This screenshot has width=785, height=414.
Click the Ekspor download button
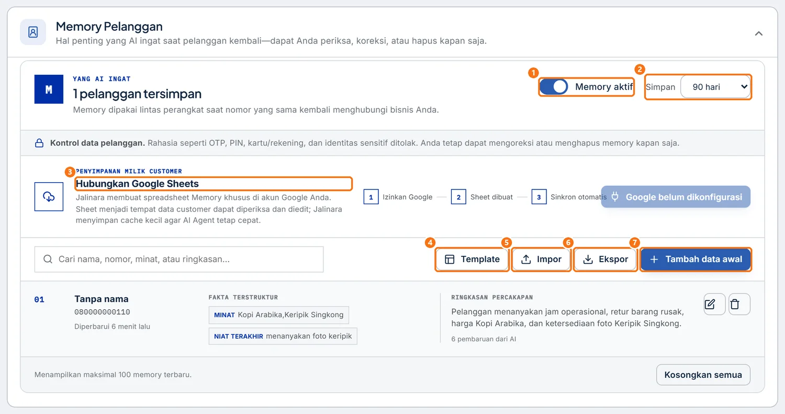pyautogui.click(x=605, y=259)
